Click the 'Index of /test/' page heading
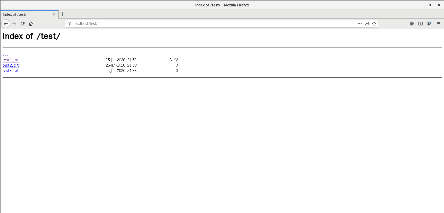The image size is (444, 213). click(31, 36)
